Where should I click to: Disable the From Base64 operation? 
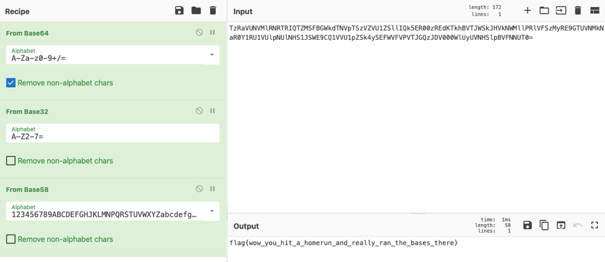click(199, 33)
